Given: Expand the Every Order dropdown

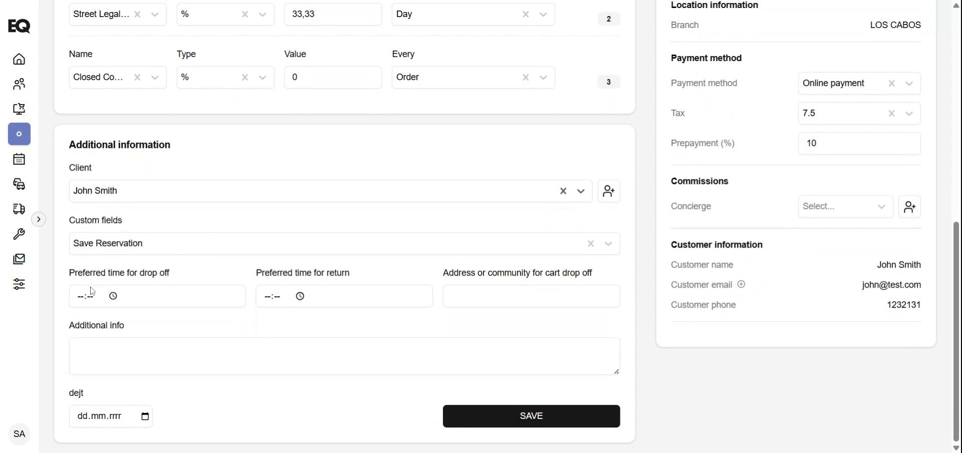Looking at the screenshot, I should [x=544, y=77].
